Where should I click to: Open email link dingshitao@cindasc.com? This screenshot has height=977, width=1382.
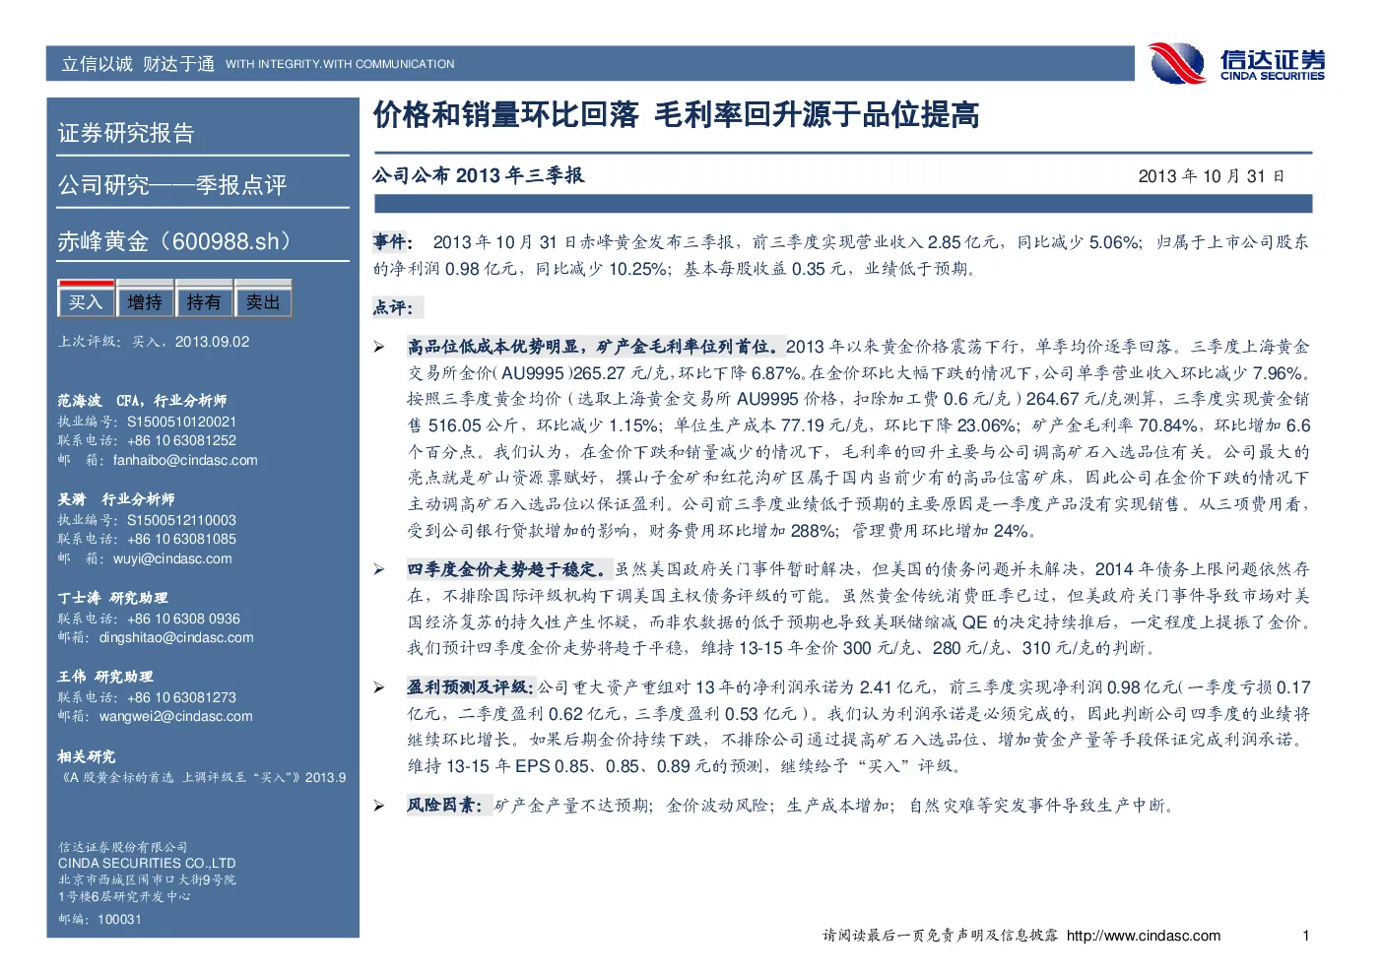click(176, 637)
